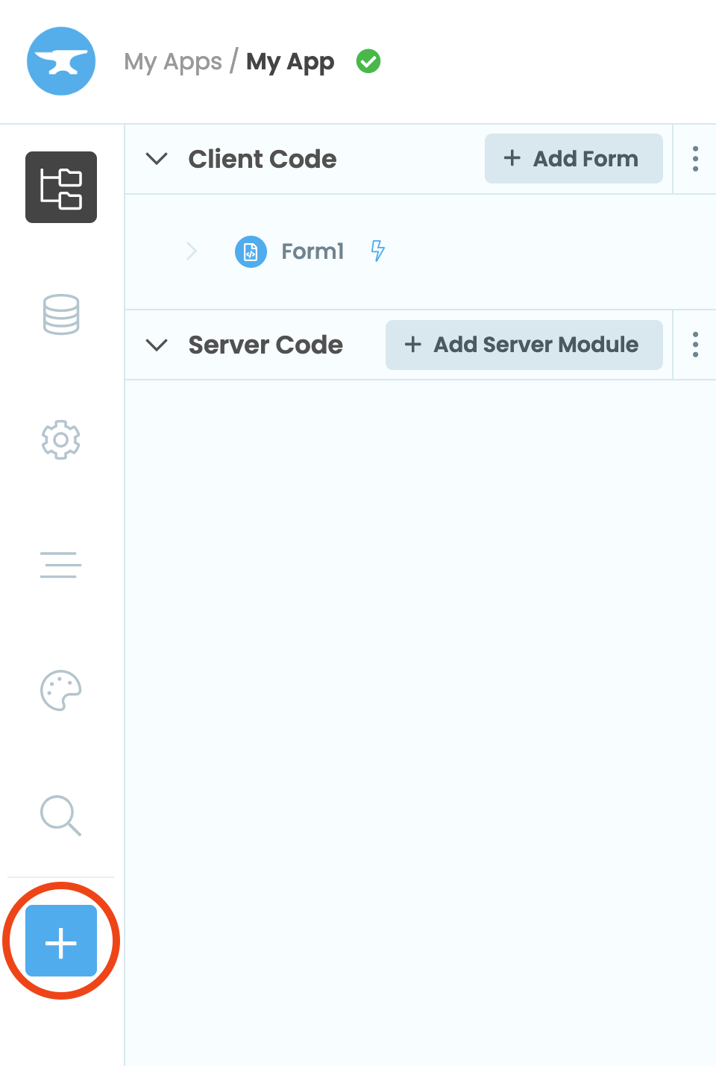Click the Add Form button
The image size is (716, 1066).
573,158
